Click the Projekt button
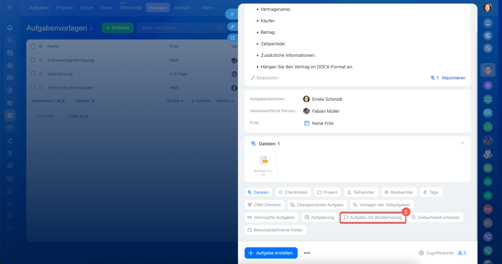 [327, 192]
